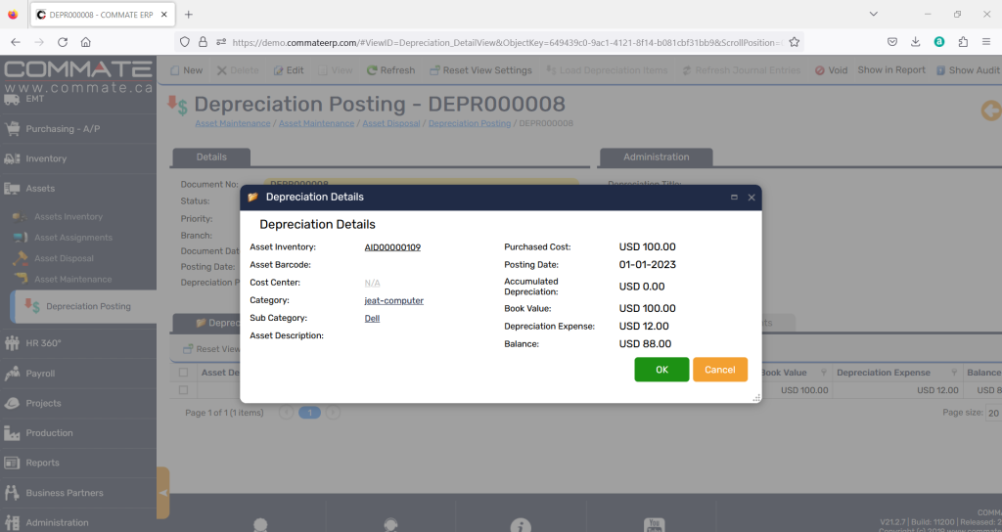Filter the Book Value column
1002x532 pixels.
tap(821, 373)
